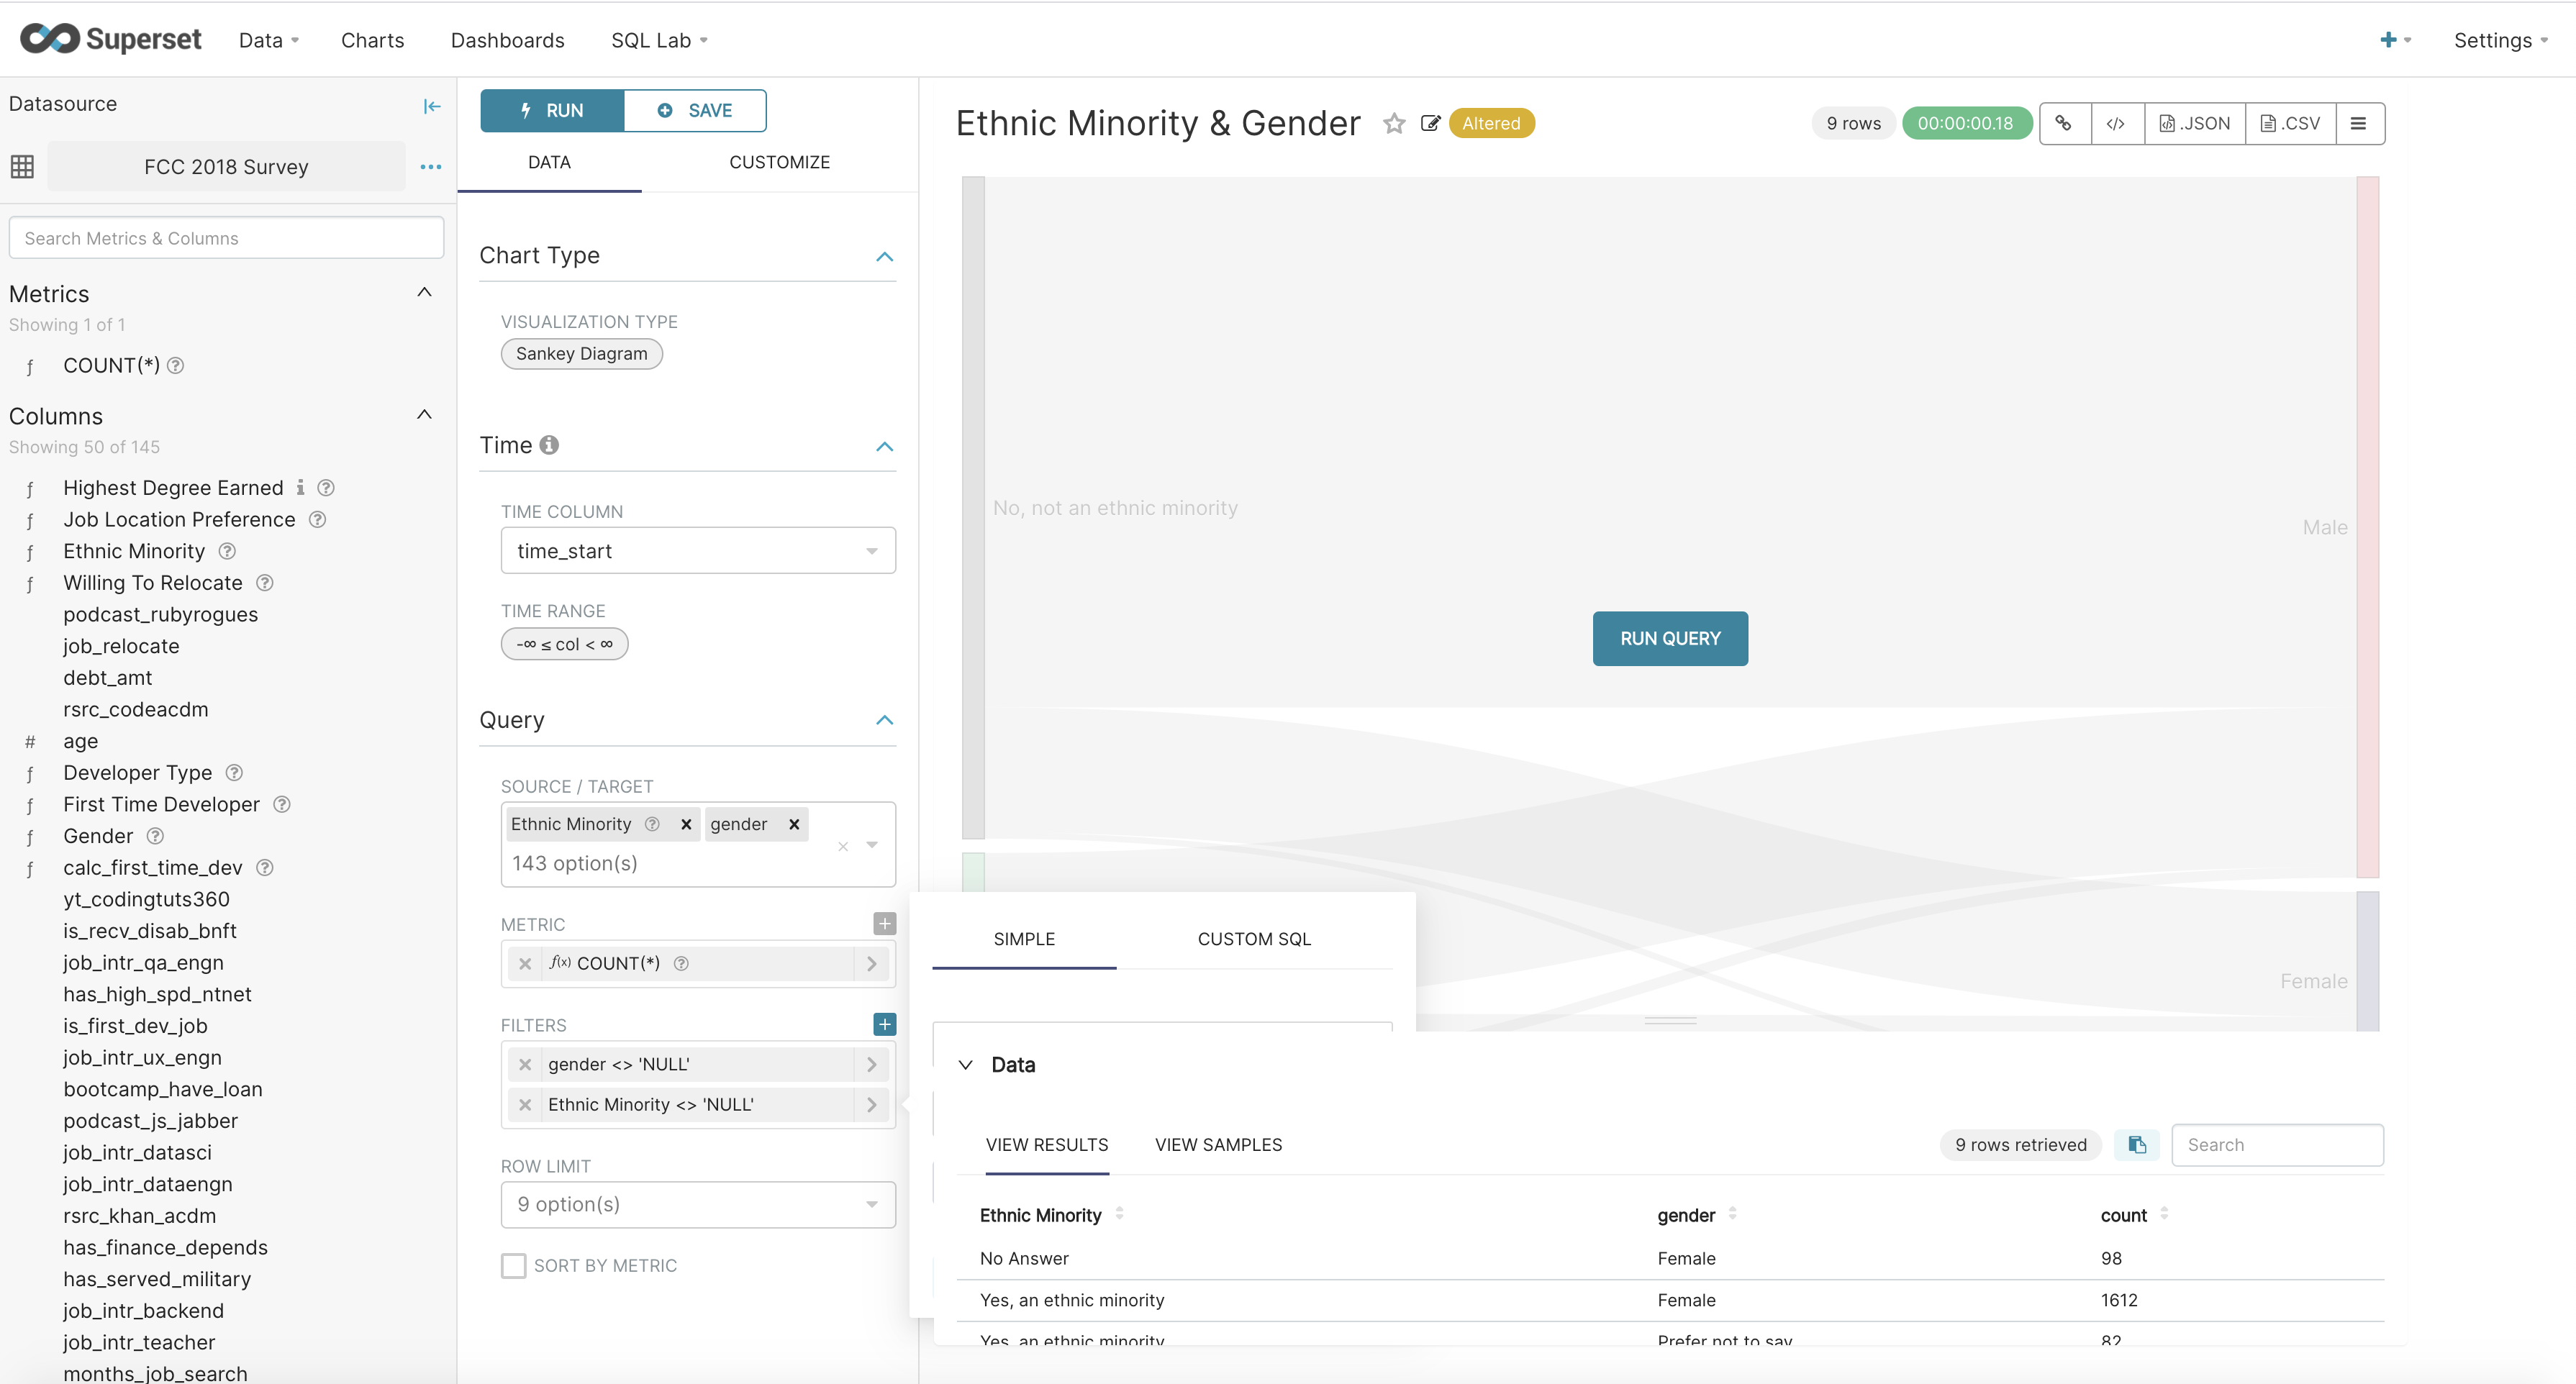The width and height of the screenshot is (2576, 1384).
Task: Export chart data as .JSON
Action: click(x=2194, y=123)
